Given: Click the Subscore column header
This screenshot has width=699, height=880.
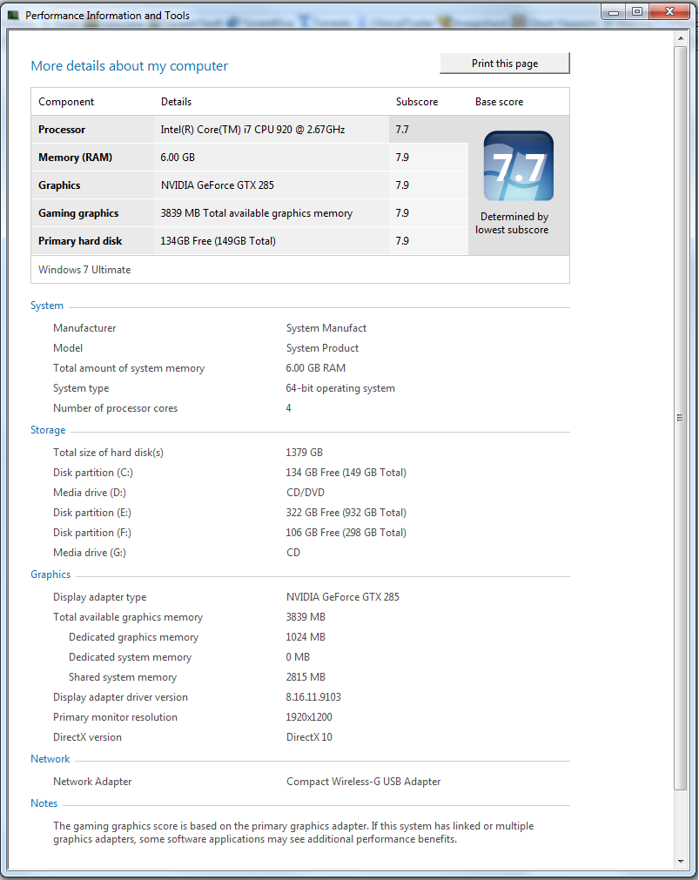Looking at the screenshot, I should click(x=417, y=102).
